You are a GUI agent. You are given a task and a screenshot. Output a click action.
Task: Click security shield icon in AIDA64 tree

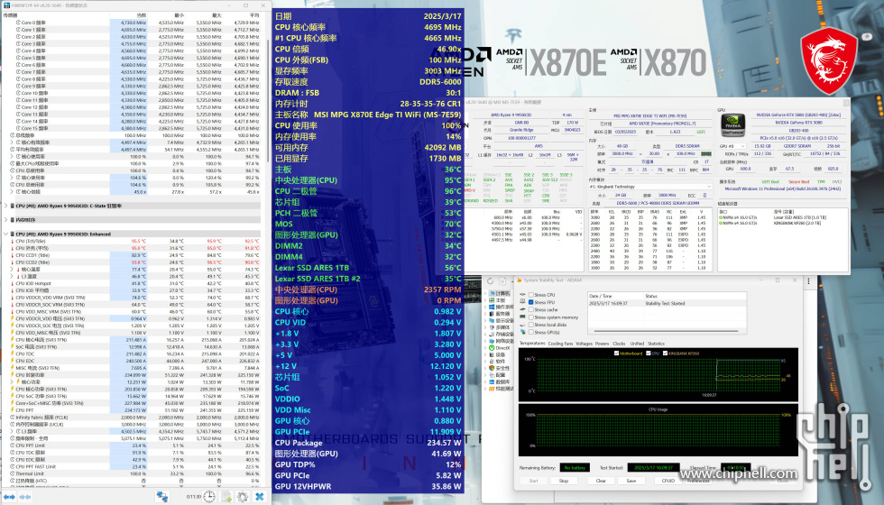(491, 368)
